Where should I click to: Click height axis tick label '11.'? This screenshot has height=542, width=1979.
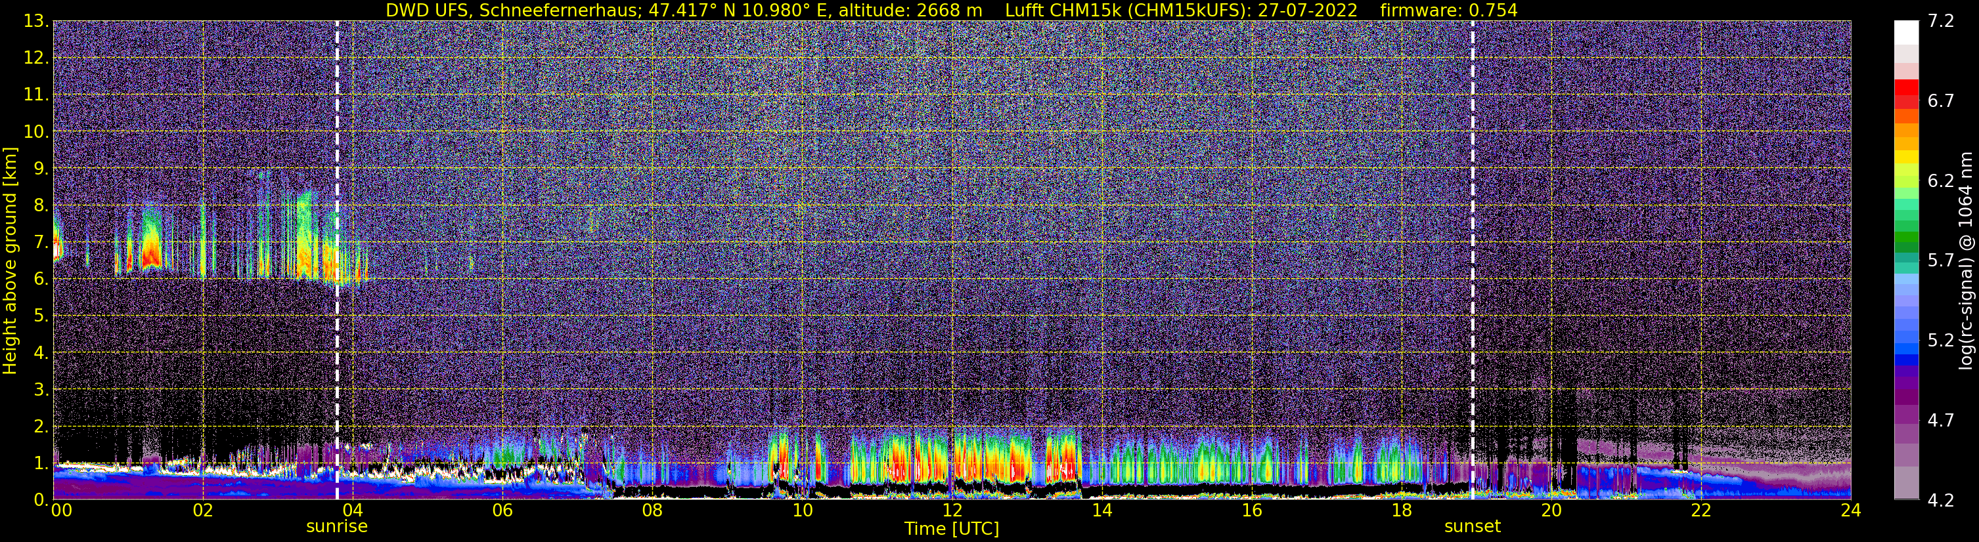click(36, 95)
